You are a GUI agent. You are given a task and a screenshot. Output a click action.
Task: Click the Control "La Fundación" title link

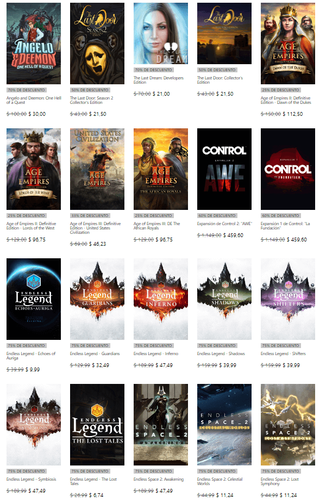(x=285, y=226)
